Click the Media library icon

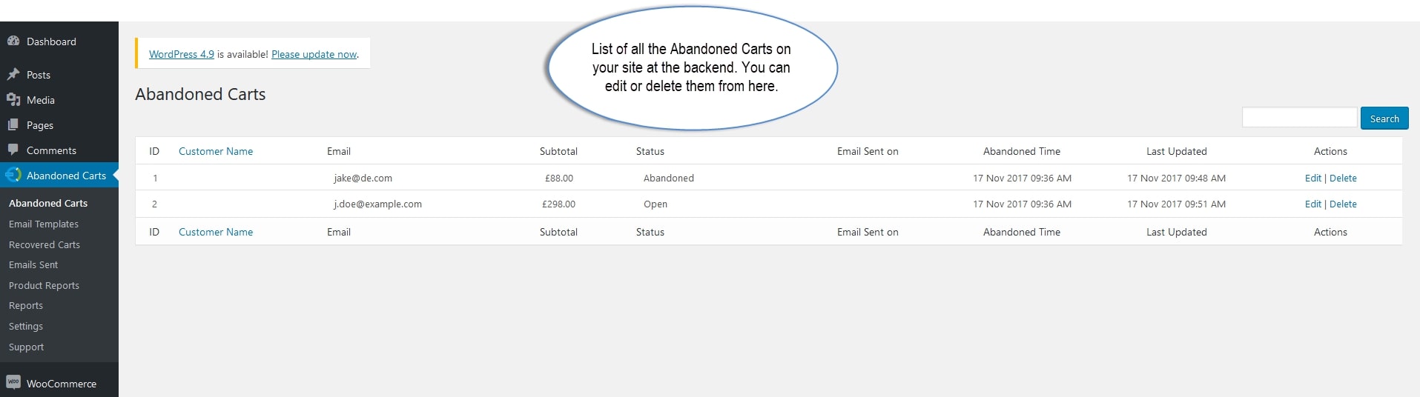(x=13, y=100)
